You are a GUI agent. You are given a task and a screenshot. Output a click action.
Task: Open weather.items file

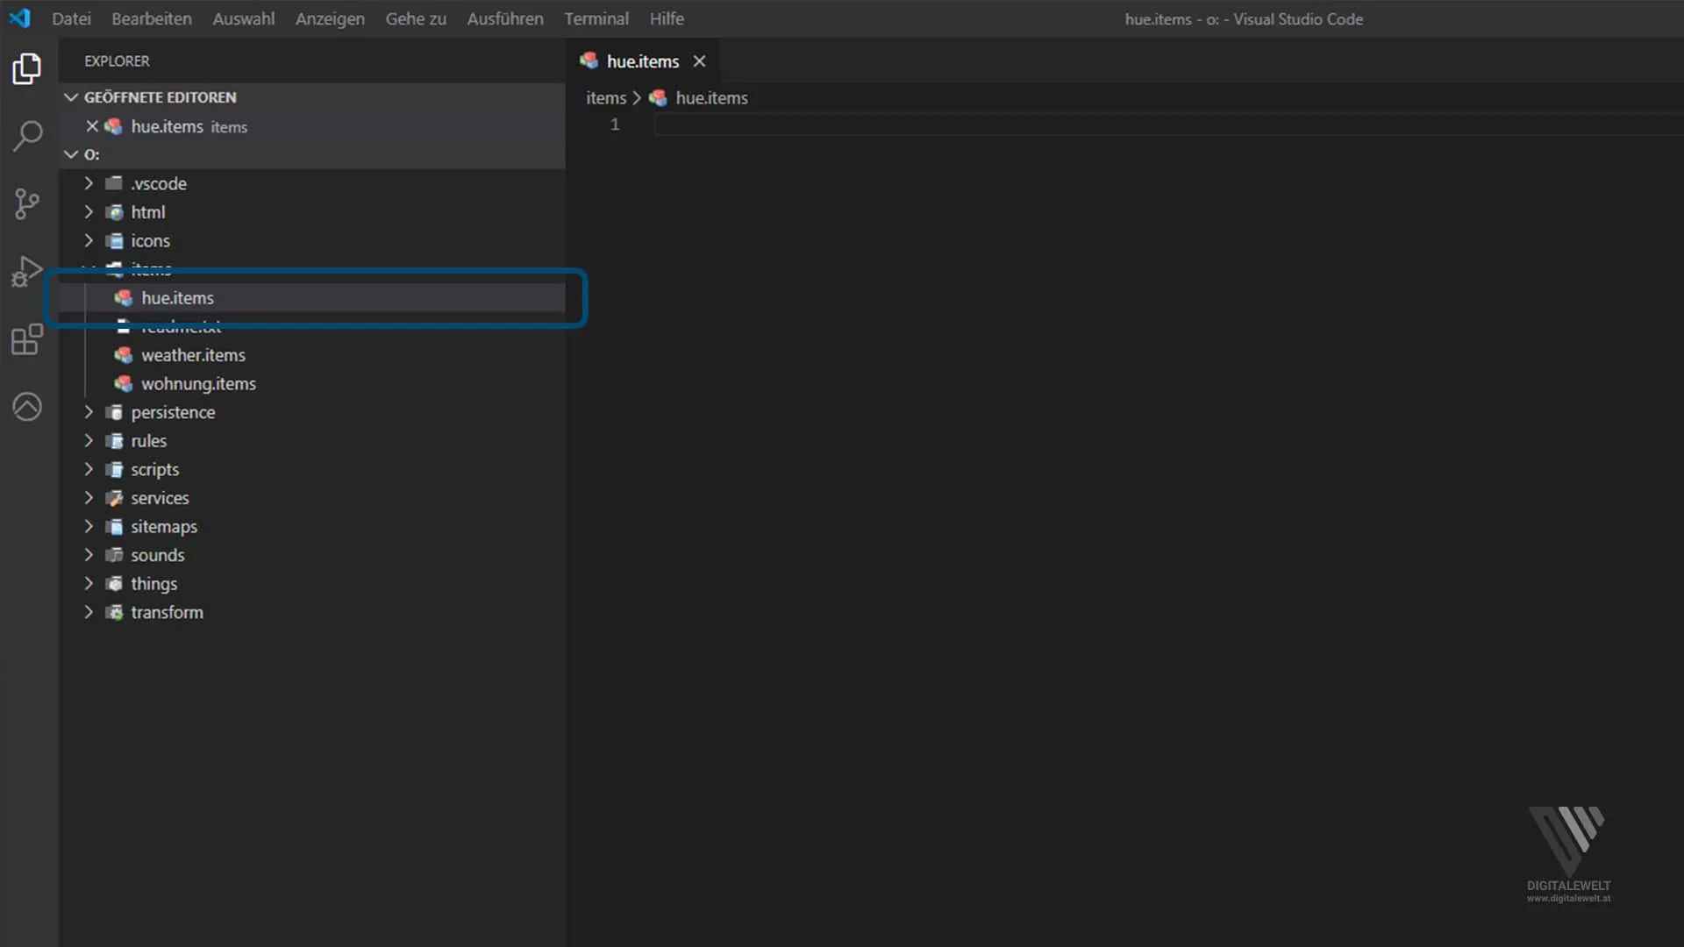click(312, 355)
